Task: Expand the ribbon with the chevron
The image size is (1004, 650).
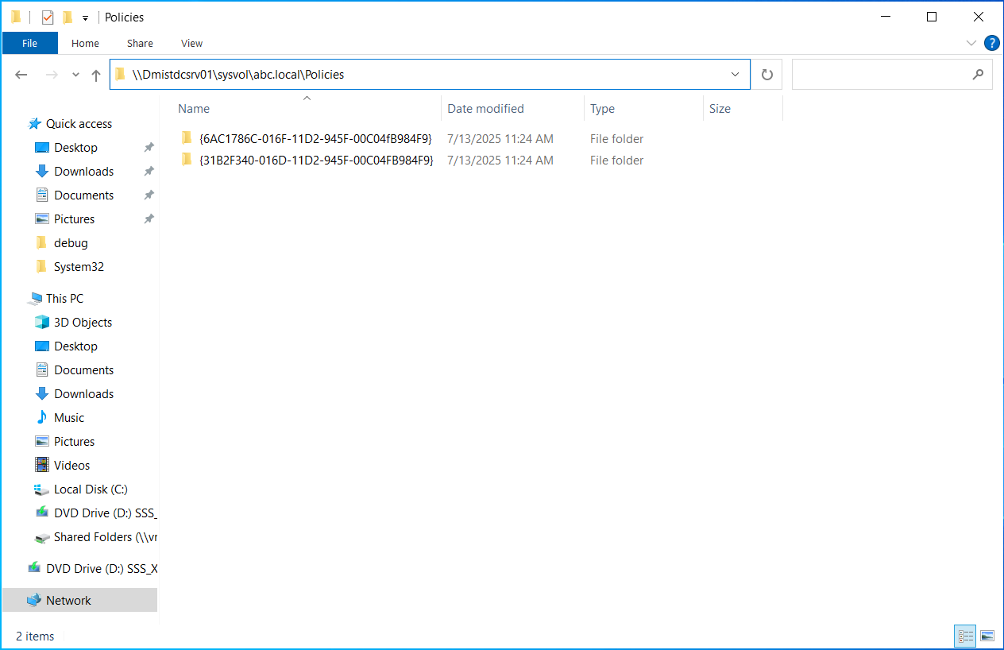Action: (971, 43)
